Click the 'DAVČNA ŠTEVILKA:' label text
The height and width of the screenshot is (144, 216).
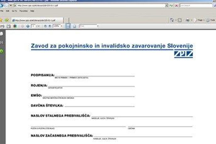click(x=47, y=106)
